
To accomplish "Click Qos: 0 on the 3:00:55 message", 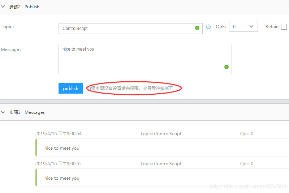I will point(247,164).
